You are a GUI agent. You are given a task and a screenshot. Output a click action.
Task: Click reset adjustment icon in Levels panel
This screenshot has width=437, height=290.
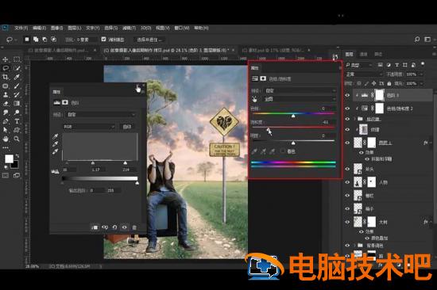(114, 227)
